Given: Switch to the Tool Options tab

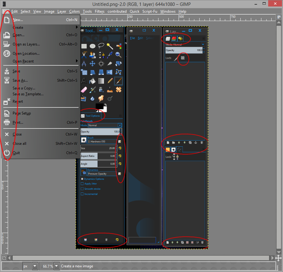Looking at the screenshot, I should (91, 116).
